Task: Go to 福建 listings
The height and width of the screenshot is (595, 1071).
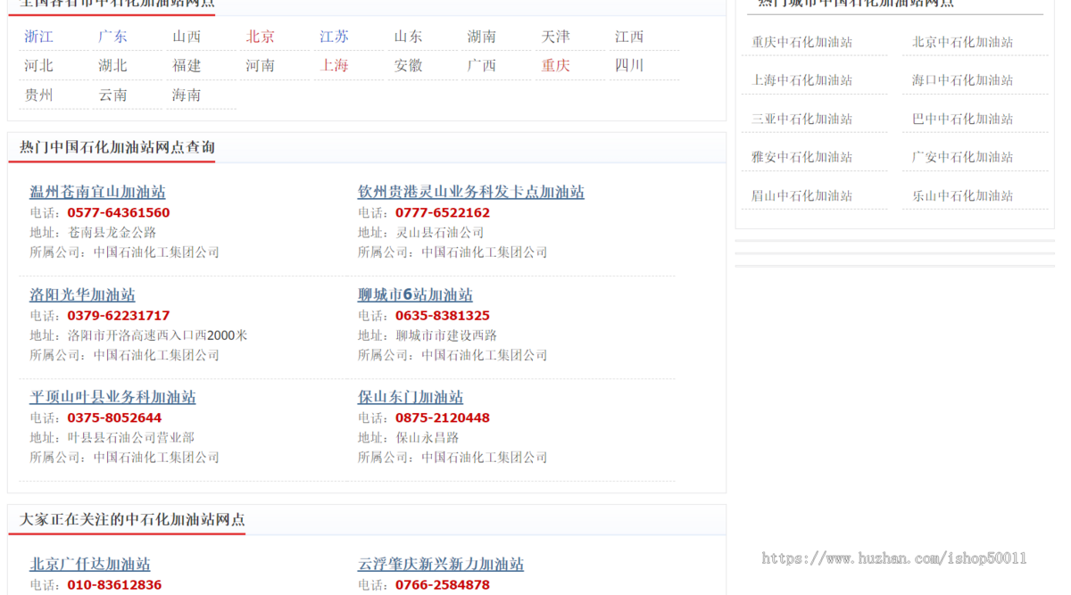Action: (x=187, y=65)
